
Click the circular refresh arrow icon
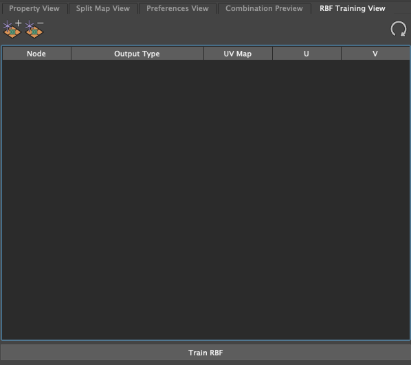[398, 29]
